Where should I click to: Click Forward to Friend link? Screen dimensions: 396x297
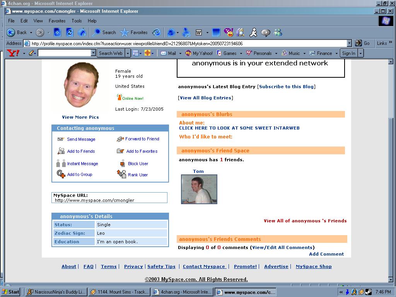pyautogui.click(x=142, y=139)
